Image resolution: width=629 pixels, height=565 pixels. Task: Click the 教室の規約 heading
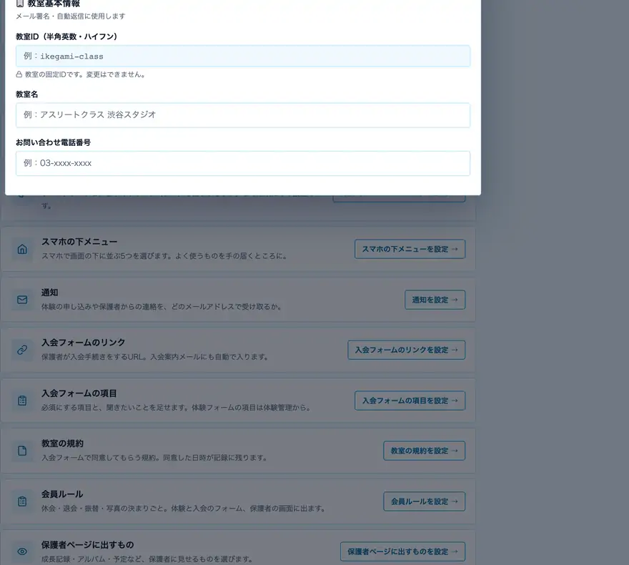pyautogui.click(x=63, y=443)
